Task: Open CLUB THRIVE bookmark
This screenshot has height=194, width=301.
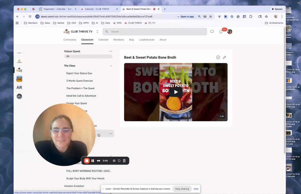Action: (x=133, y=23)
